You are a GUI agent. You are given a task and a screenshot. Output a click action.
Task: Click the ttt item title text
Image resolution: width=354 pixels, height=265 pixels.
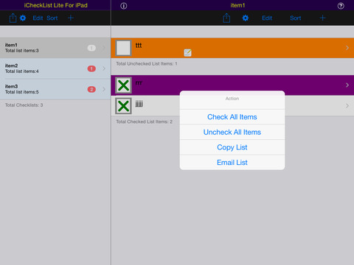139,46
